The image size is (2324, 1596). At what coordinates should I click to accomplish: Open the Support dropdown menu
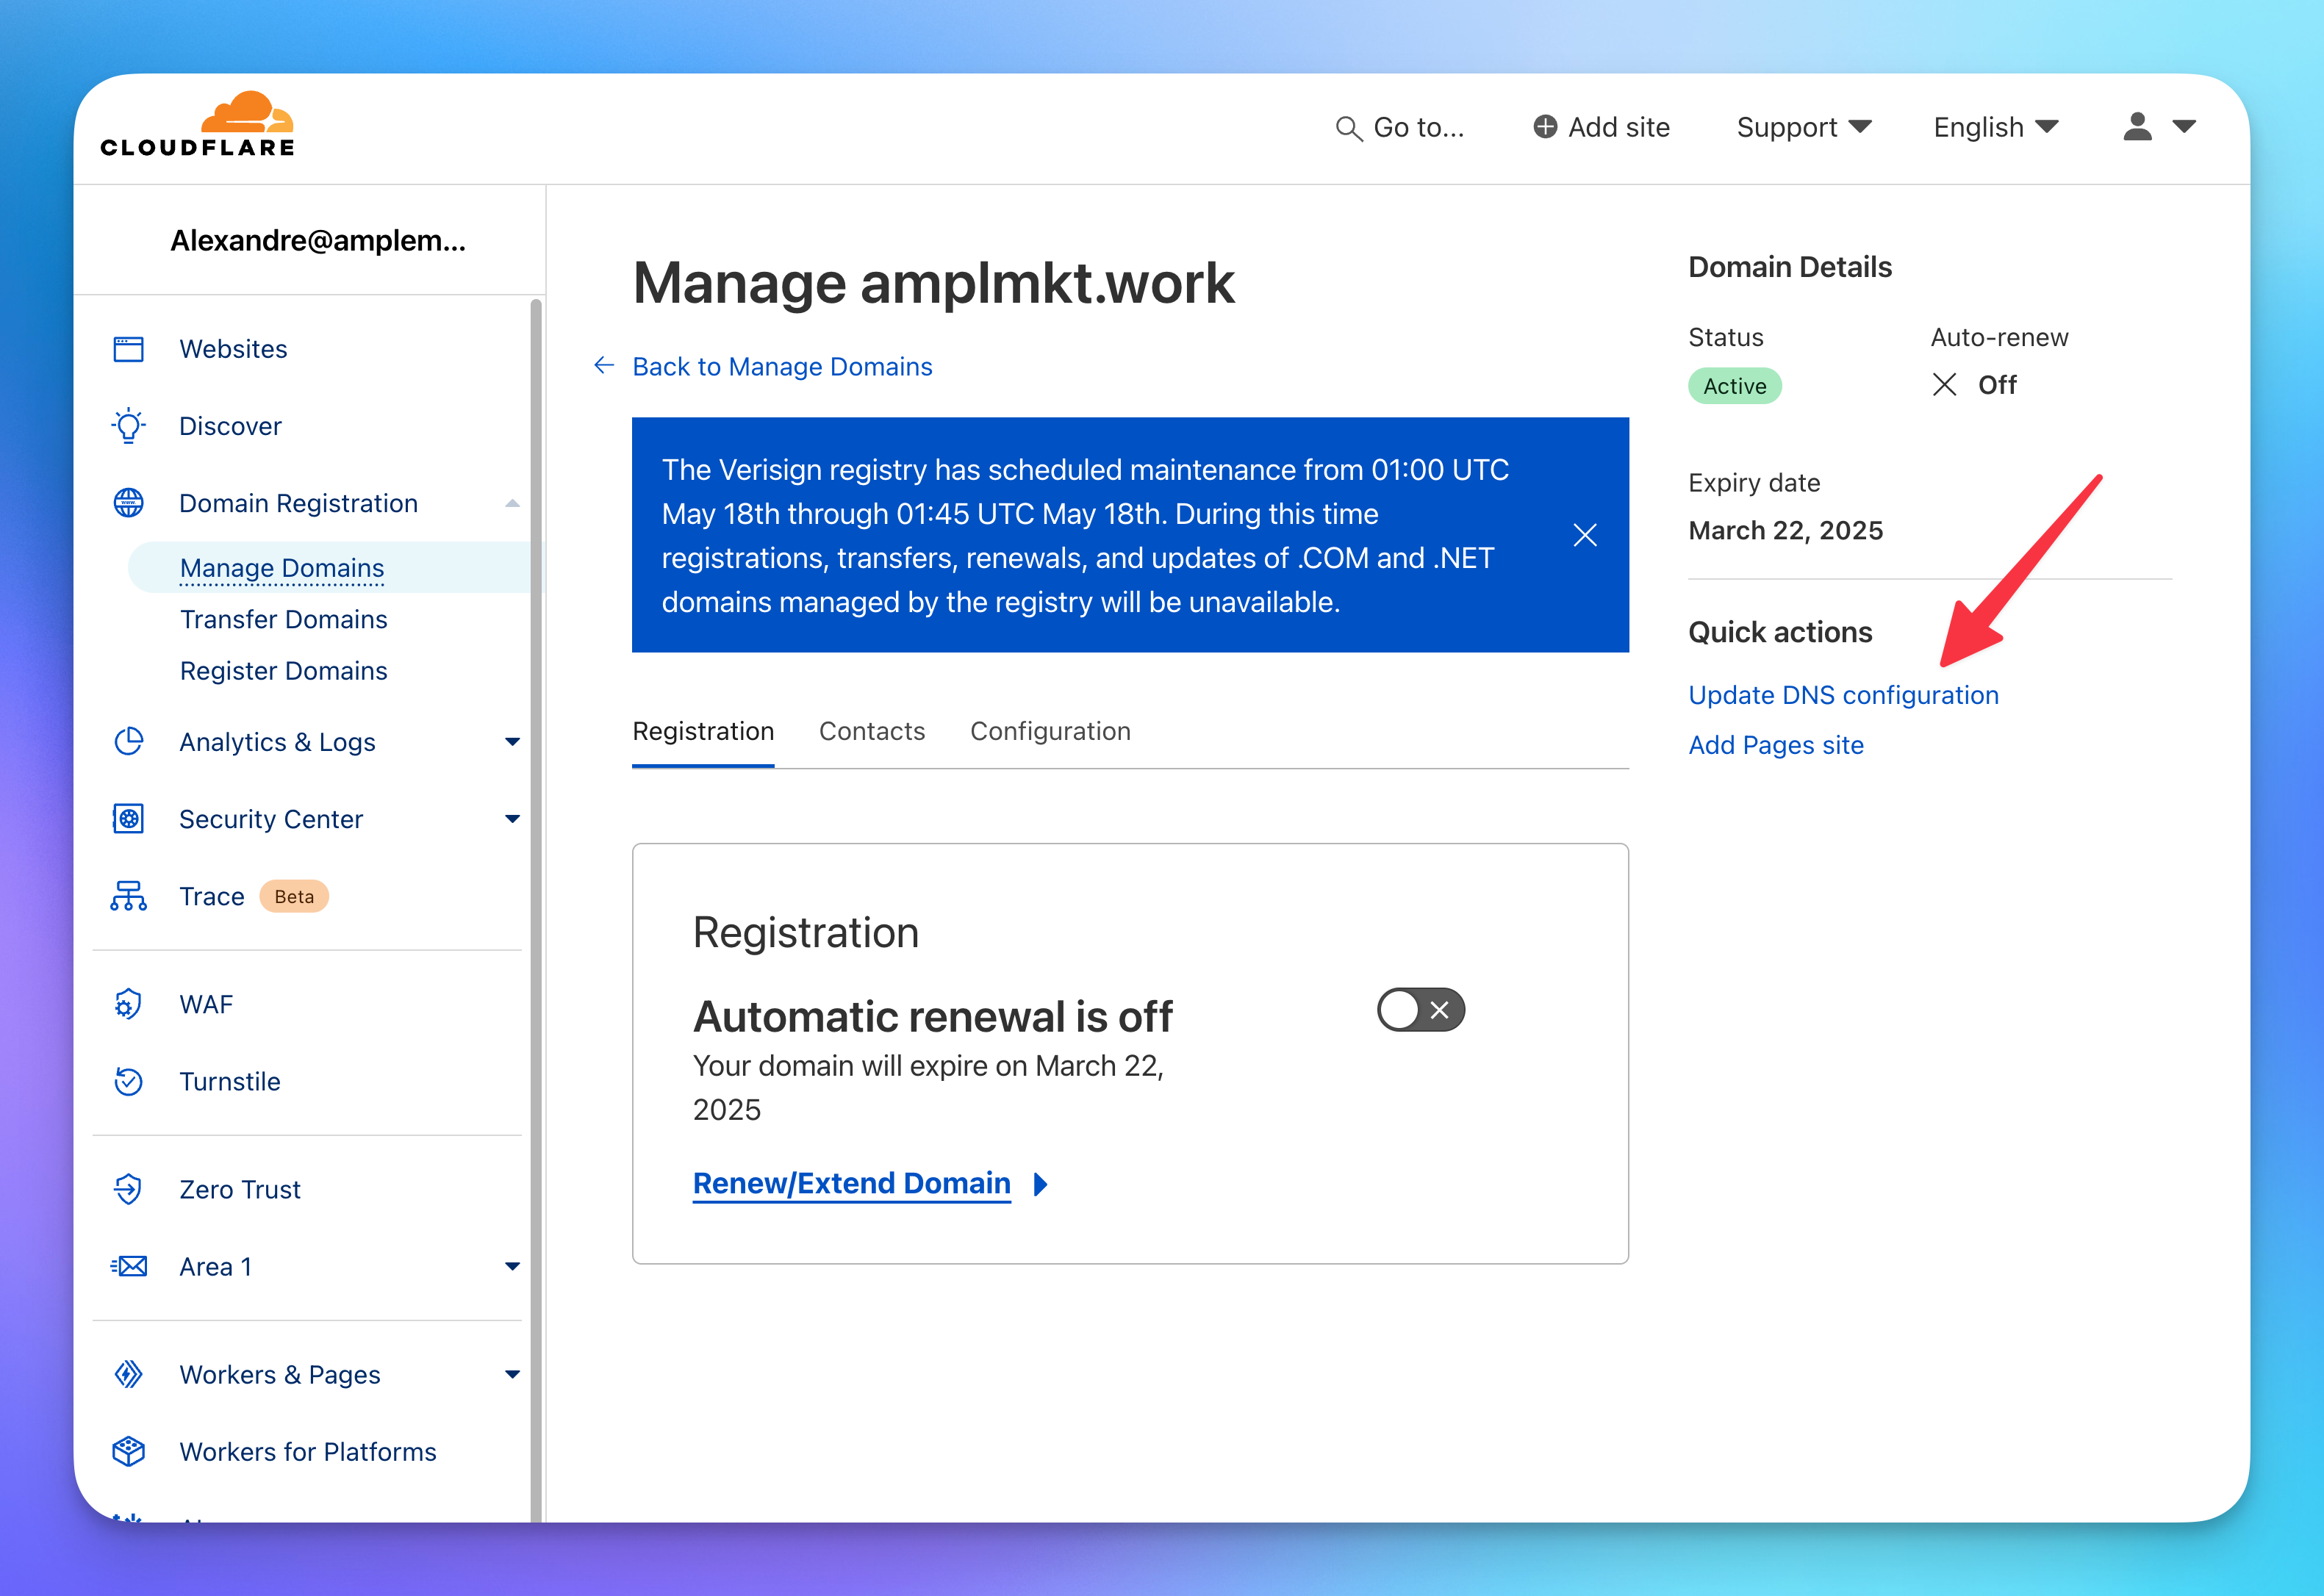click(x=1803, y=127)
